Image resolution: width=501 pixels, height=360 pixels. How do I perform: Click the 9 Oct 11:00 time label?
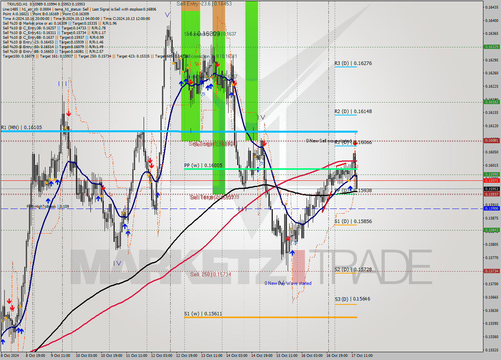[61, 356]
